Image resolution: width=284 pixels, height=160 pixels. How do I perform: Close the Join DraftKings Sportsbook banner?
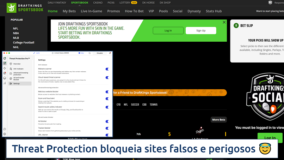pyautogui.click(x=224, y=22)
